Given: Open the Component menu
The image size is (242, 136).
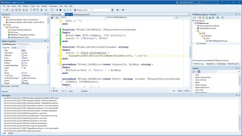Looking at the screenshot, I should point(53,6).
